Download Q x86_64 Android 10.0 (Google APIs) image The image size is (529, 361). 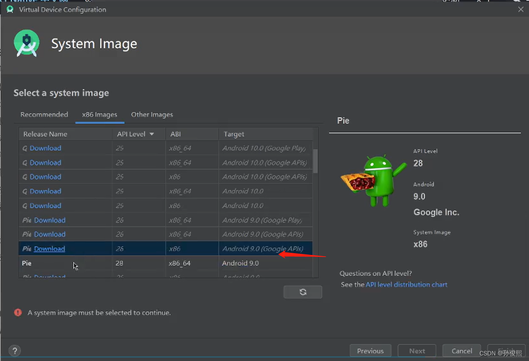tap(46, 162)
